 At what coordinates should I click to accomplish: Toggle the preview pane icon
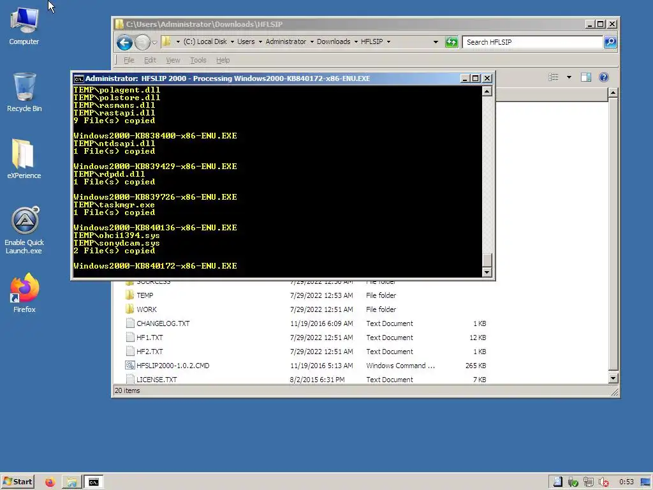[x=586, y=77]
